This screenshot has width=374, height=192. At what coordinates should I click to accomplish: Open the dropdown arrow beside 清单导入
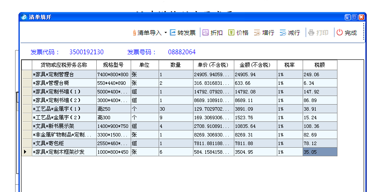(x=166, y=33)
